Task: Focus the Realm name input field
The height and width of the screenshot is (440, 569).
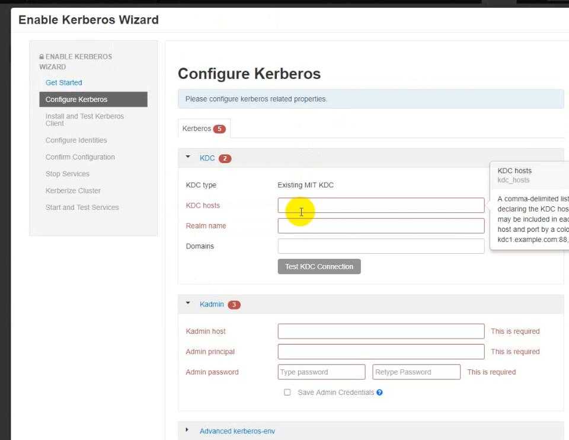Action: pos(381,226)
